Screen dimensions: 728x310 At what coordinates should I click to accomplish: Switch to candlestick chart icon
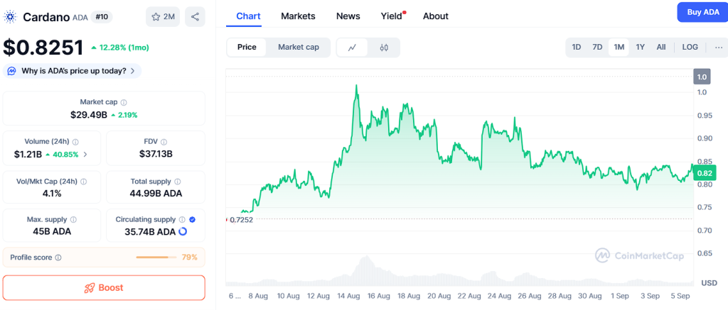(x=384, y=48)
